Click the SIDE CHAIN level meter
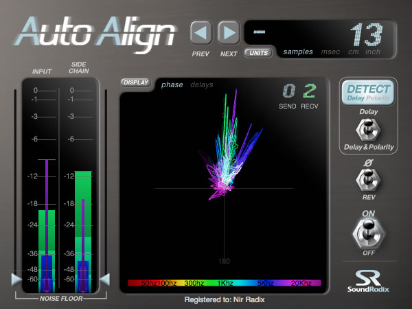412x309 pixels. (x=83, y=231)
